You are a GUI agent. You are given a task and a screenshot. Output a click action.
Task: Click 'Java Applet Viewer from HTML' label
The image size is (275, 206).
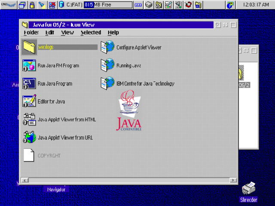coord(67,120)
